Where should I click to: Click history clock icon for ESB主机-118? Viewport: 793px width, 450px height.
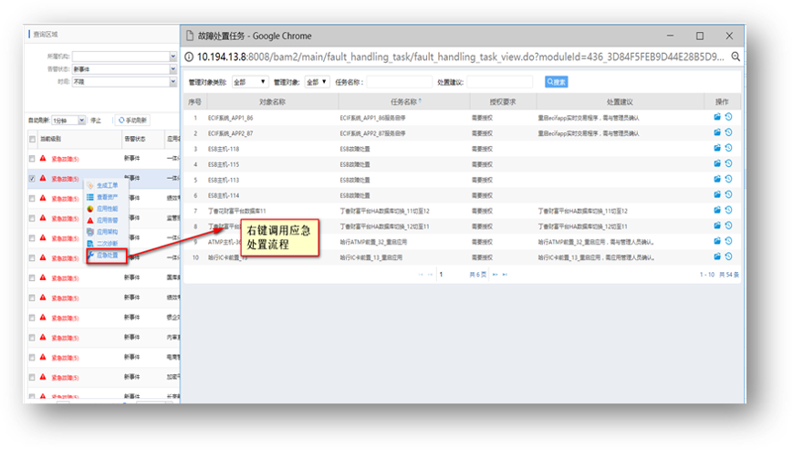[x=728, y=148]
